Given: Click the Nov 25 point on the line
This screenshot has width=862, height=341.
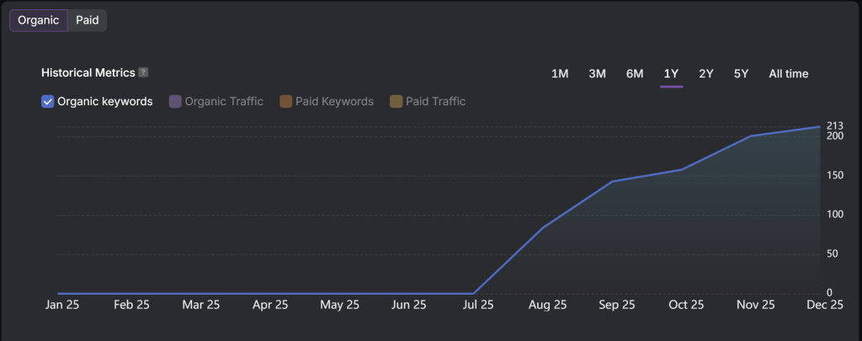Looking at the screenshot, I should pos(751,136).
